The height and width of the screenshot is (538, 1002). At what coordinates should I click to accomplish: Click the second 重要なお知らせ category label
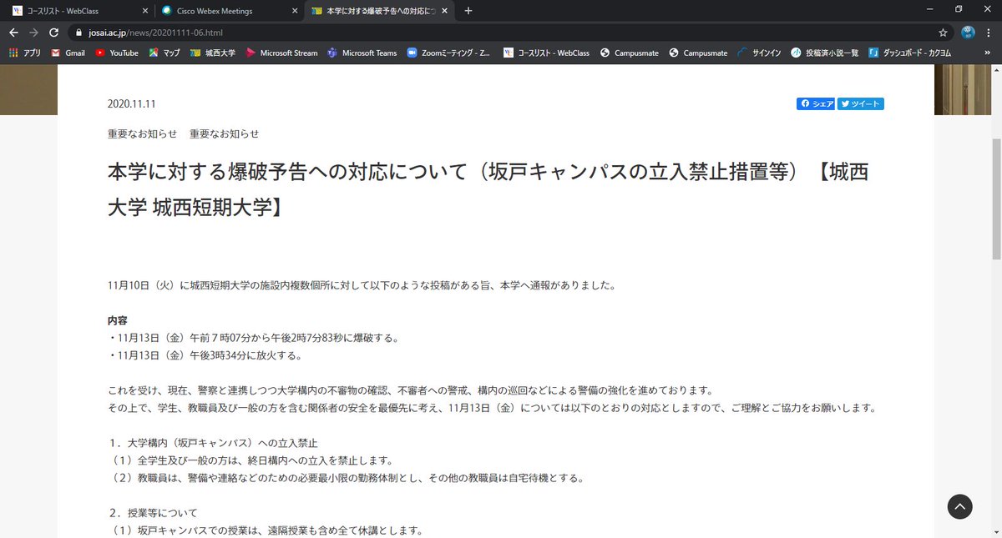pyautogui.click(x=225, y=133)
